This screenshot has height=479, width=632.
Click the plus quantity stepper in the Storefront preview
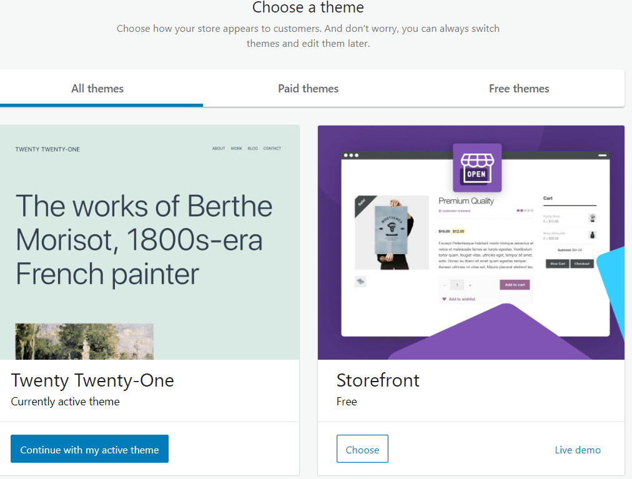point(470,285)
